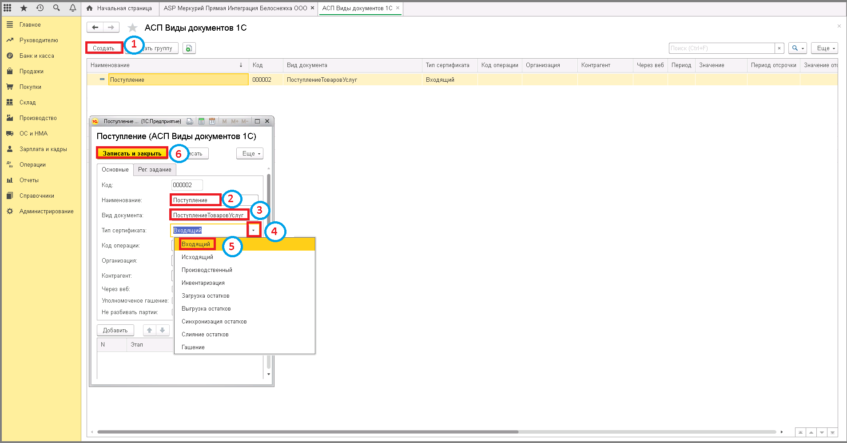Click into Поиск (Ctrl+F) search field
The height and width of the screenshot is (443, 847).
722,48
